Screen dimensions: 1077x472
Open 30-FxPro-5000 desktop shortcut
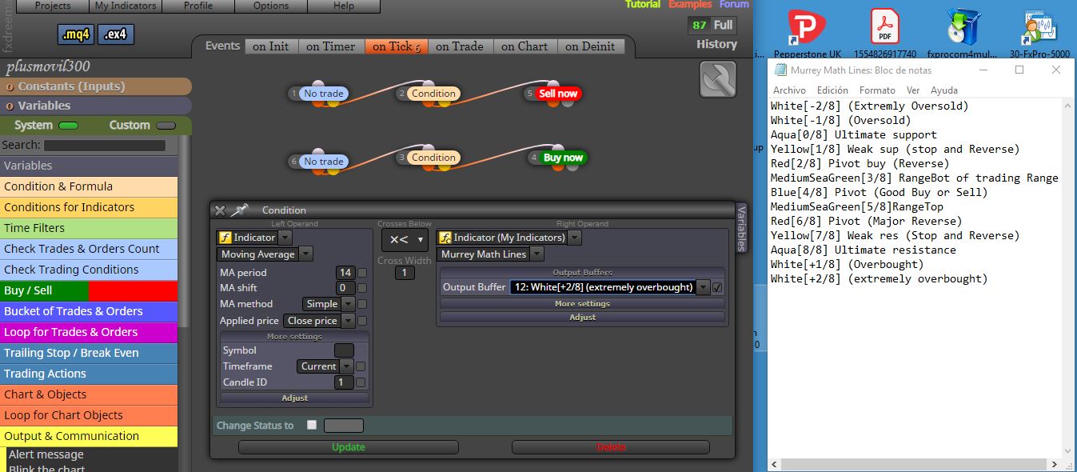1039,34
